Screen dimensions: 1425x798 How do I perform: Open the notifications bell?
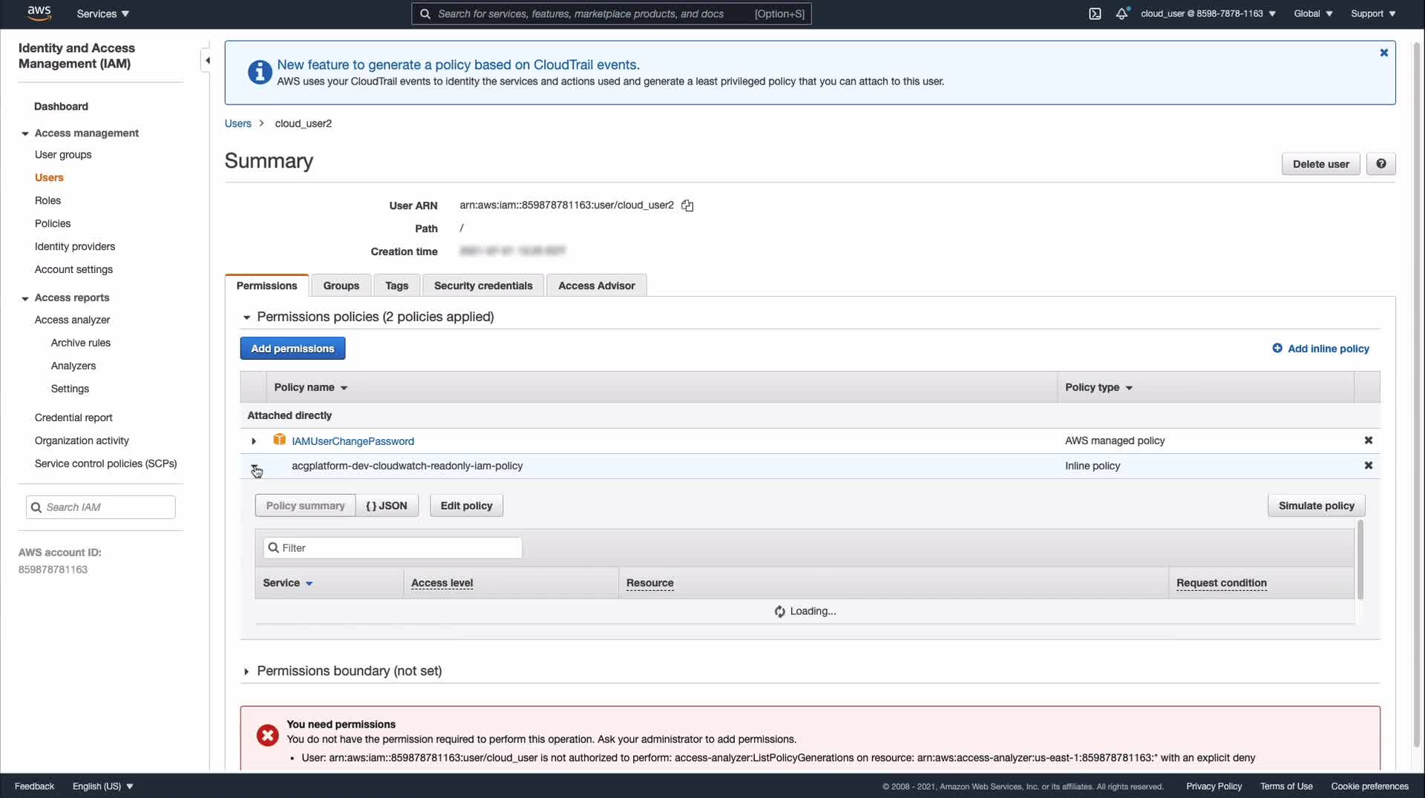pos(1122,13)
